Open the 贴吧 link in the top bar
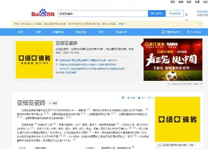Screen dimensions: 208x149 189,2
